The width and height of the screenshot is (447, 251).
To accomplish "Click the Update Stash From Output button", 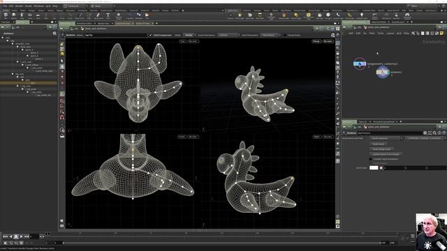I will click(x=386, y=154).
